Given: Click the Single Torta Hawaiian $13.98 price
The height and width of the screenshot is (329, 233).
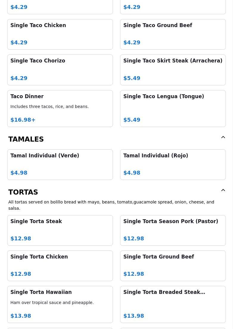Looking at the screenshot, I should tap(21, 316).
